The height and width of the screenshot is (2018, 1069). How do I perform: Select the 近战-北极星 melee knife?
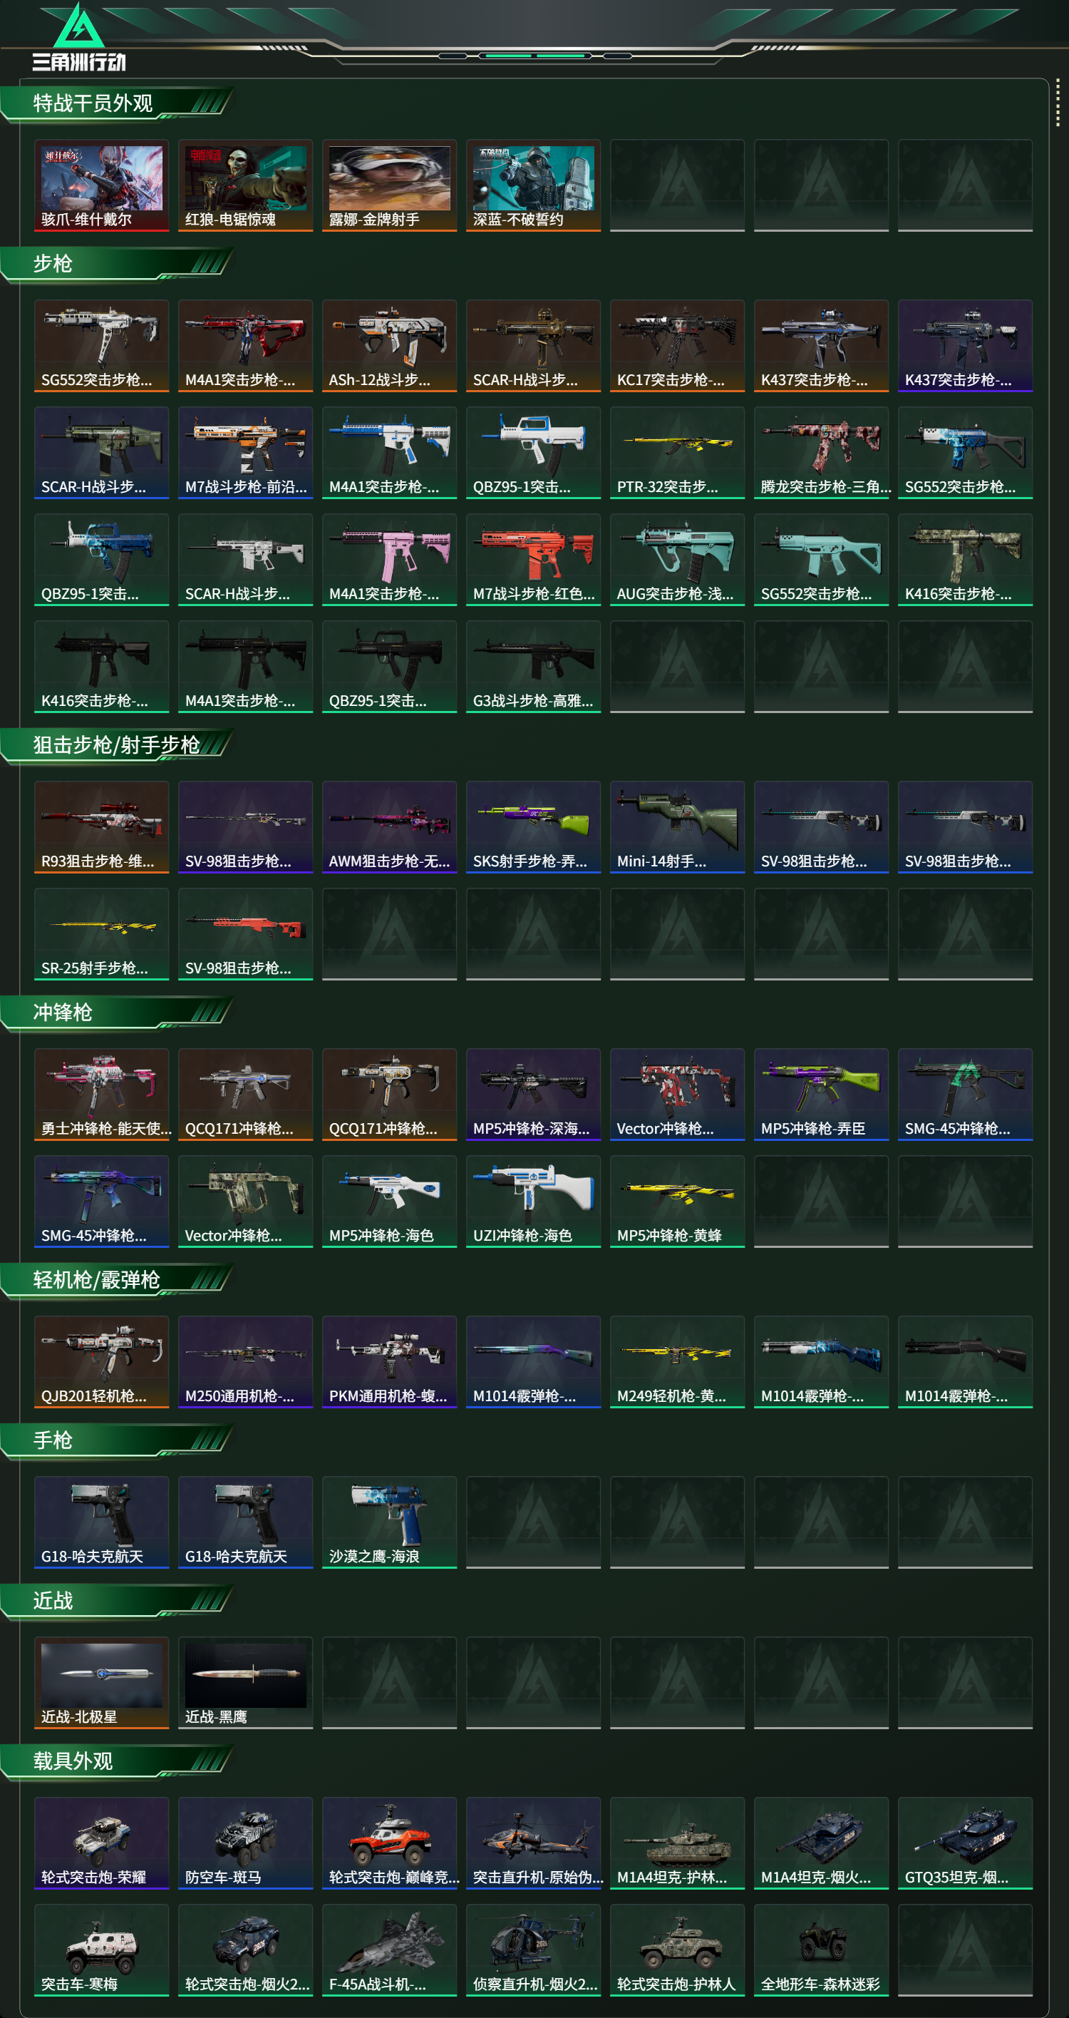[102, 1683]
